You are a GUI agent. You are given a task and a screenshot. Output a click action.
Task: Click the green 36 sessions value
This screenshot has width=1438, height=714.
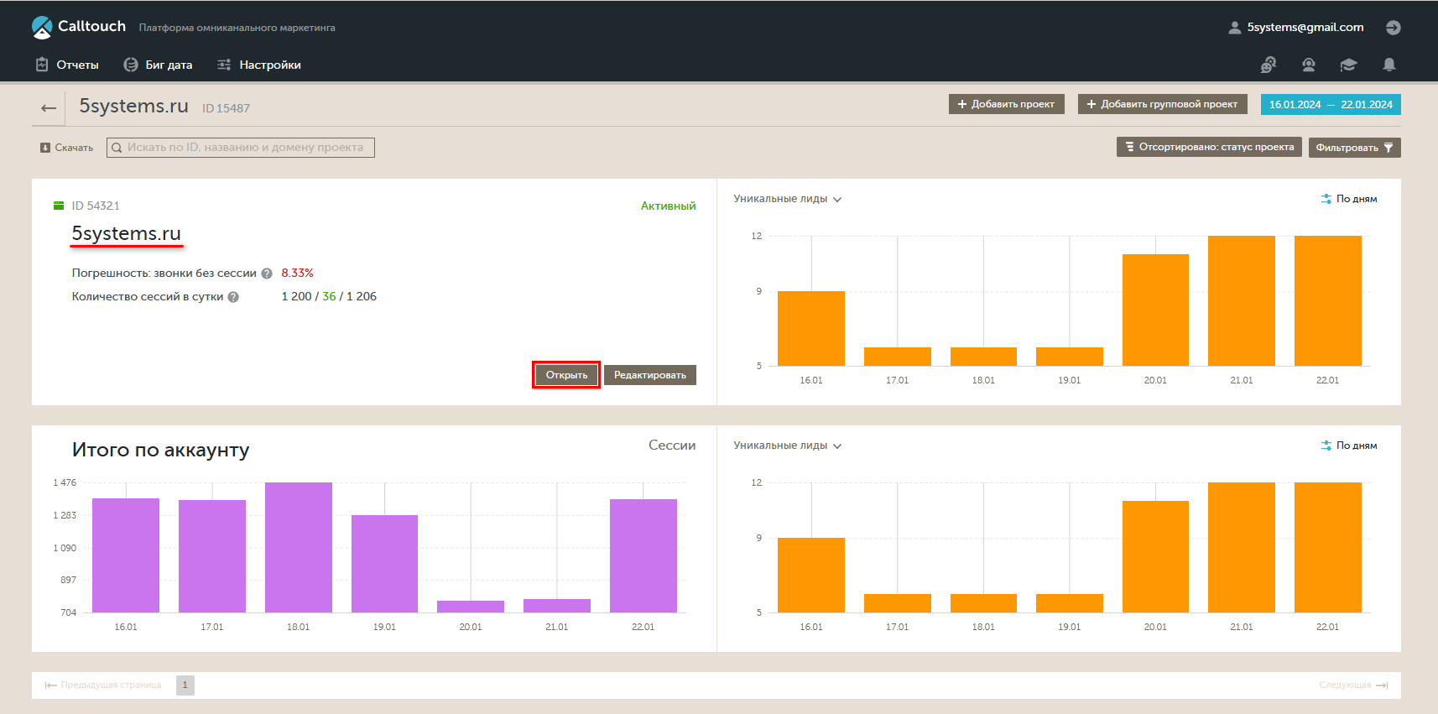coord(329,297)
